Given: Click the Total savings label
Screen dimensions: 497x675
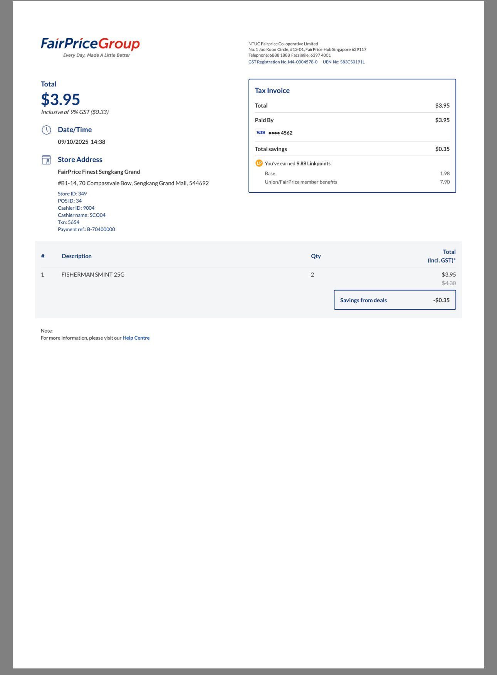Looking at the screenshot, I should tap(271, 149).
